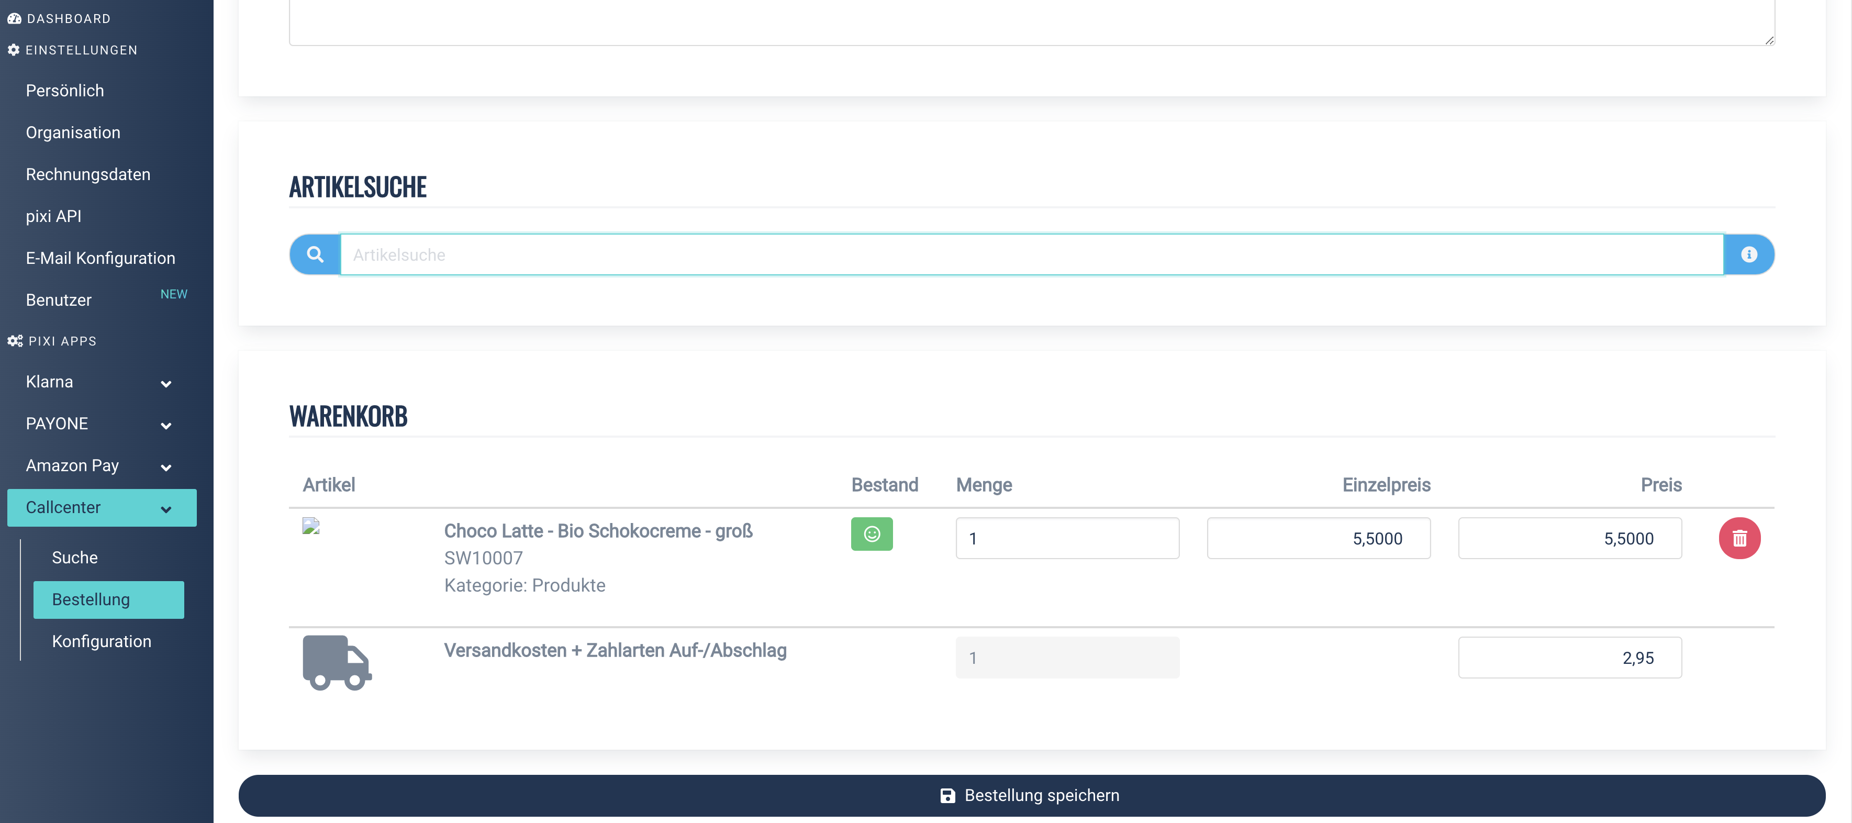Open Dashboard in the sidebar
This screenshot has width=1852, height=823.
pos(68,19)
